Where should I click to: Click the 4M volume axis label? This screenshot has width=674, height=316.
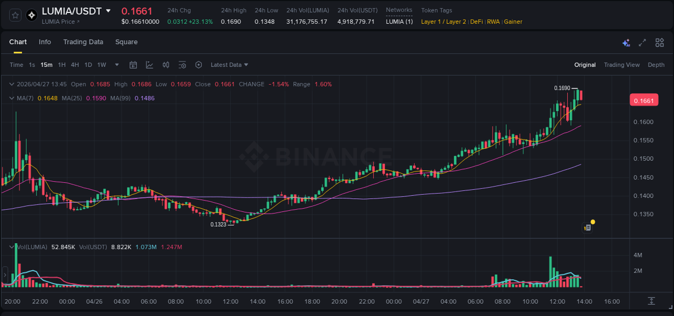[x=638, y=255]
